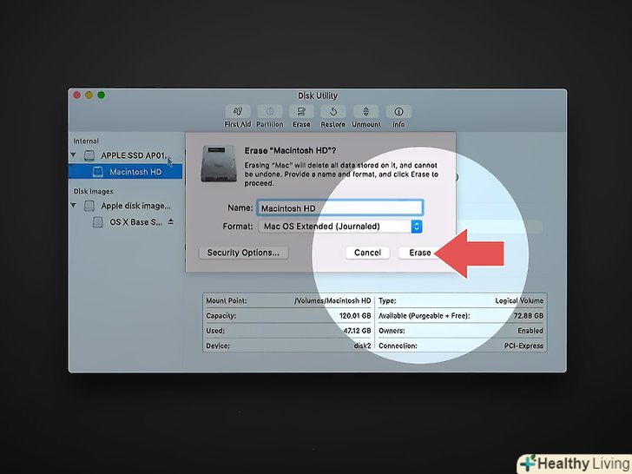
Task: Click the Logical Volume type value
Action: 519,300
